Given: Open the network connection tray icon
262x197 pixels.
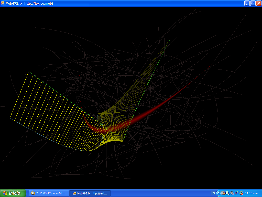Looking at the screenshot, I should (236, 193).
